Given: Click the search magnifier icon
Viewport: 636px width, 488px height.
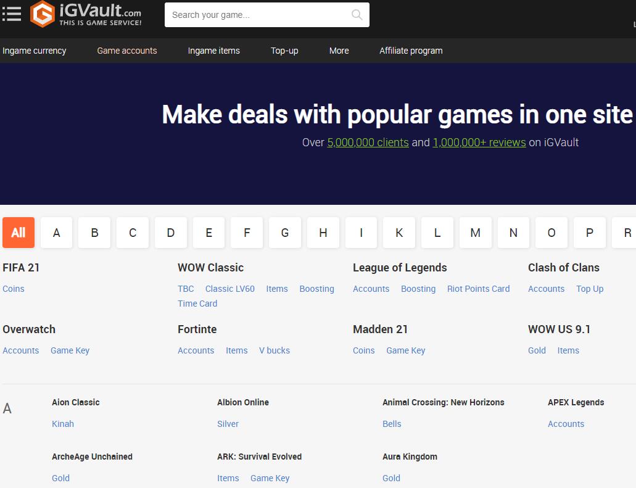Looking at the screenshot, I should pyautogui.click(x=357, y=15).
